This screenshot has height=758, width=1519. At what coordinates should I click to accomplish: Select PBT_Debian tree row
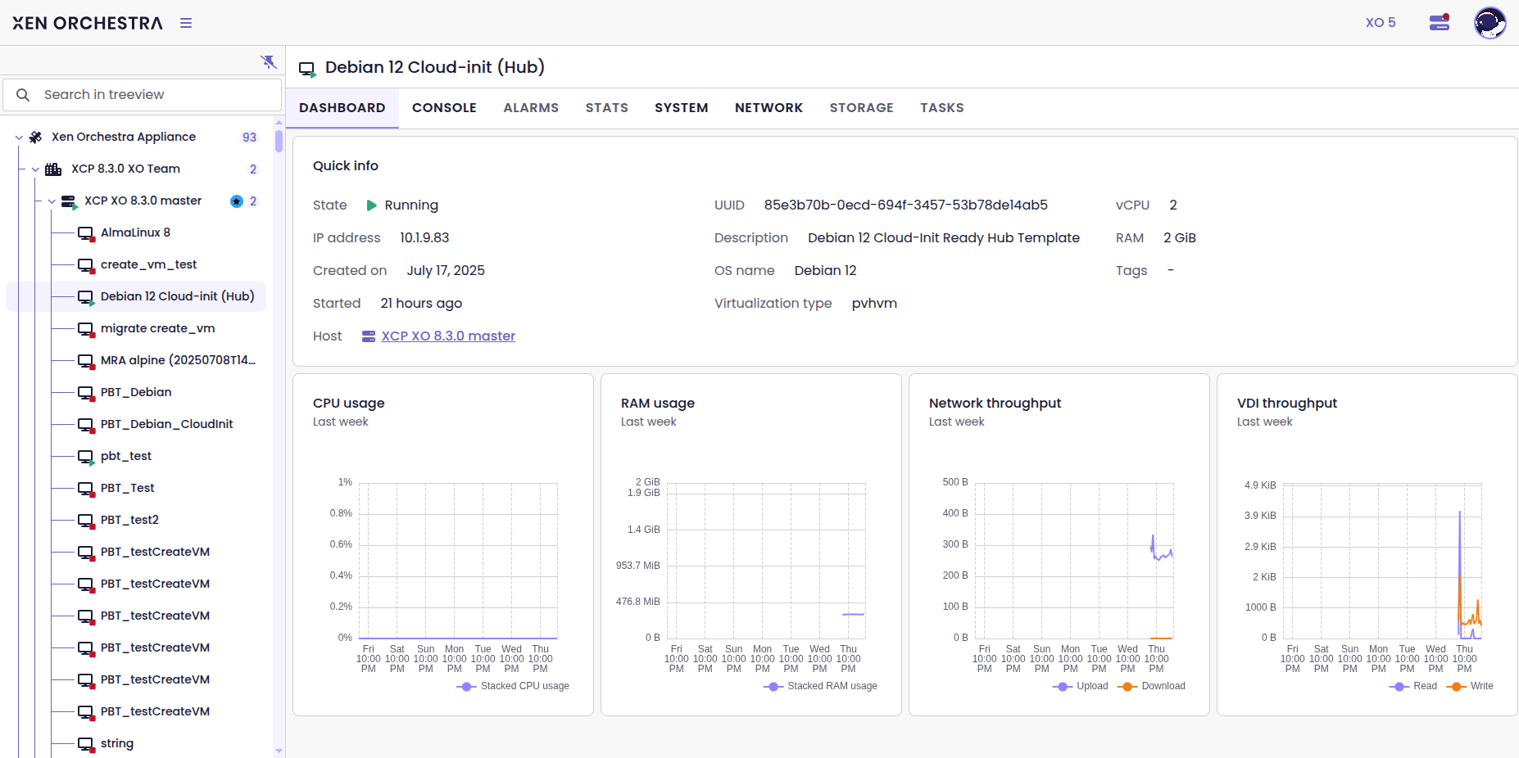tap(136, 392)
